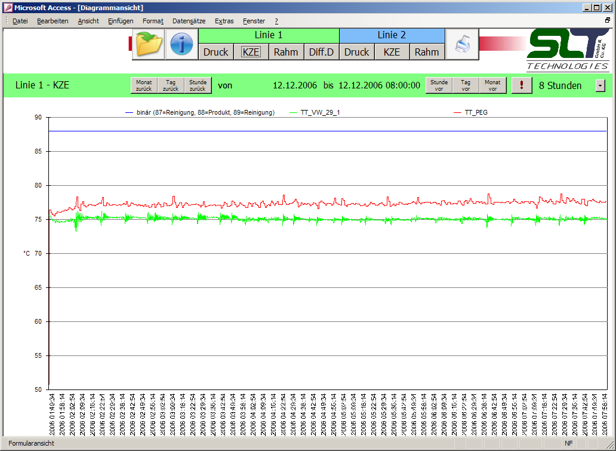
Task: Click the Access app icon in title bar
Action: click(x=7, y=8)
